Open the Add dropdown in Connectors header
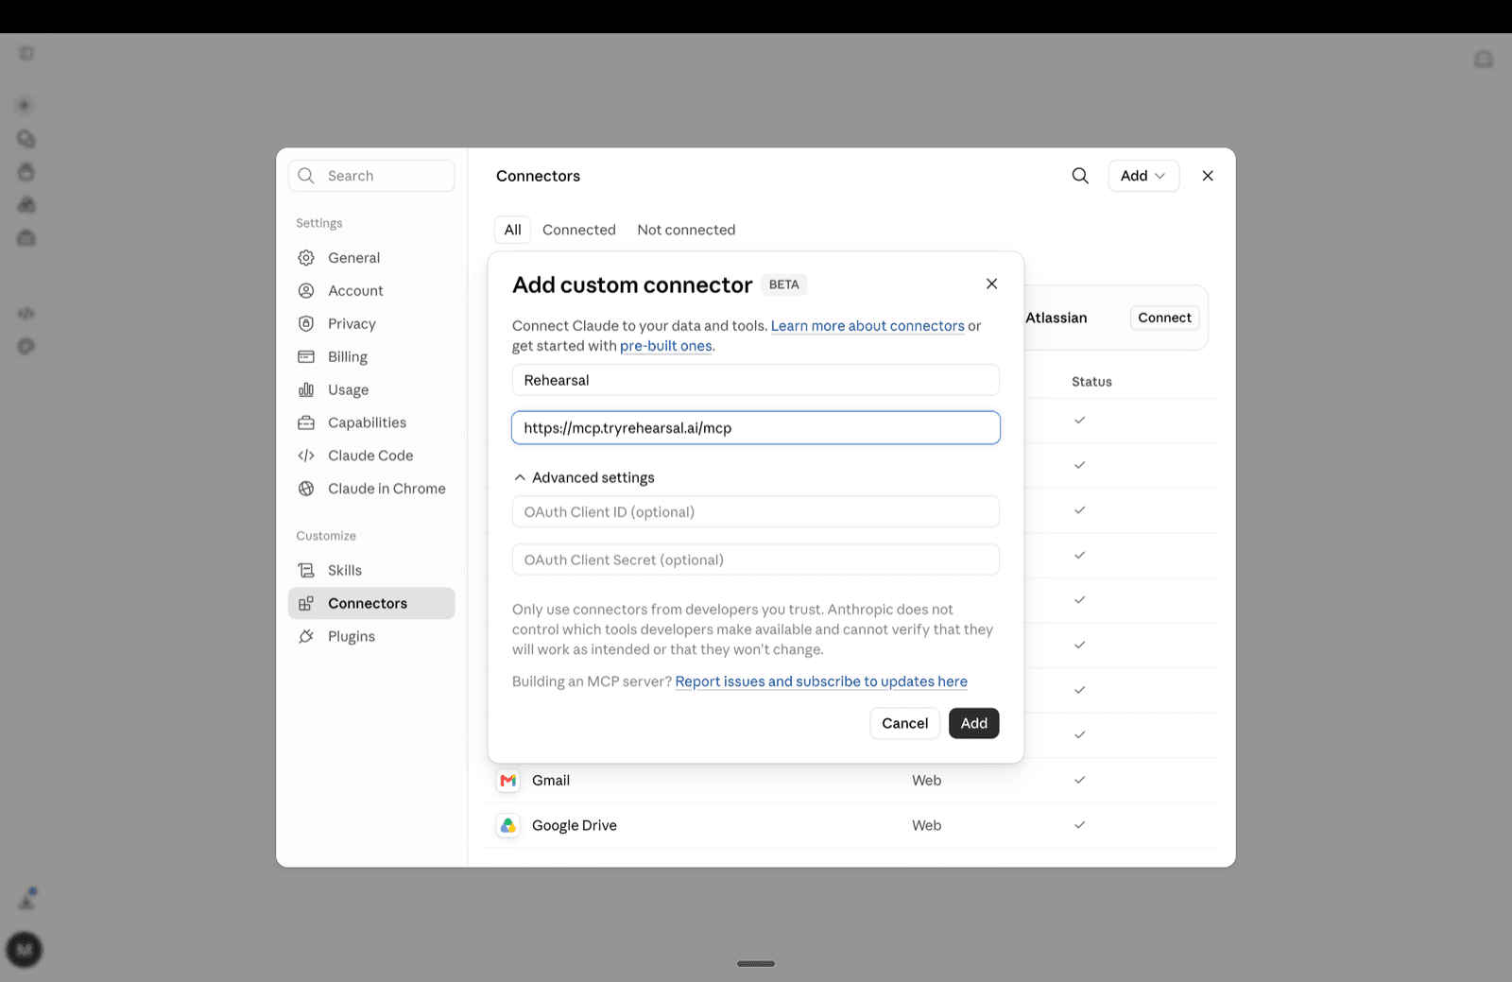 coord(1143,176)
